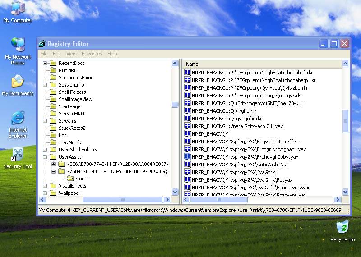Select value ending in JvaGnfx\Fcl.yax

click(x=242, y=180)
